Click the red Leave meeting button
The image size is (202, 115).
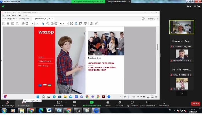pos(195,104)
